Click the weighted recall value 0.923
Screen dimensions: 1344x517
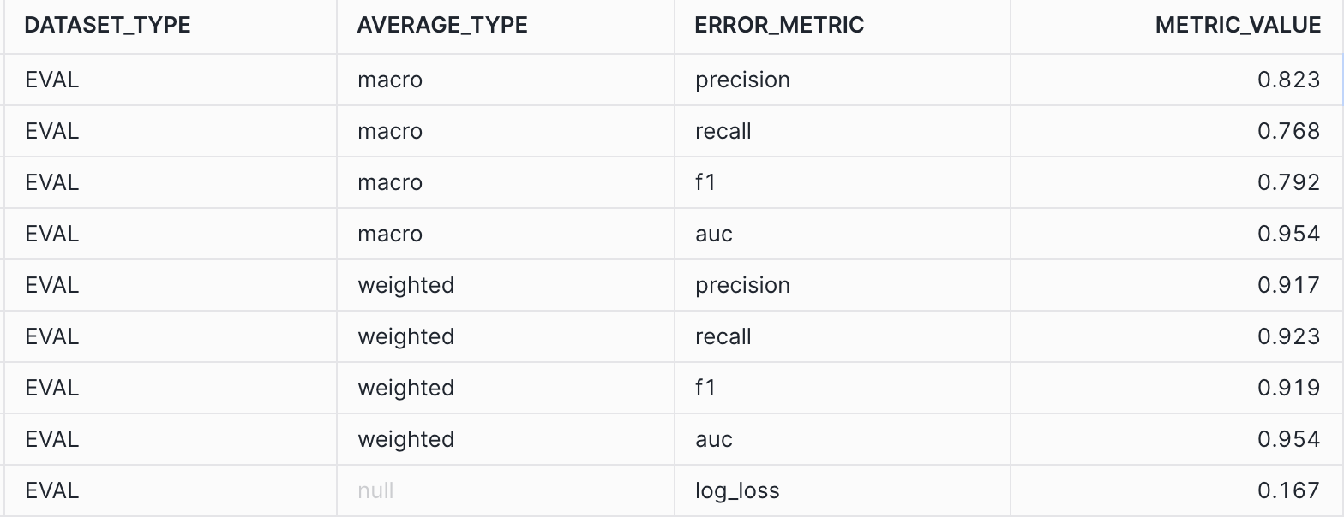pos(1288,336)
